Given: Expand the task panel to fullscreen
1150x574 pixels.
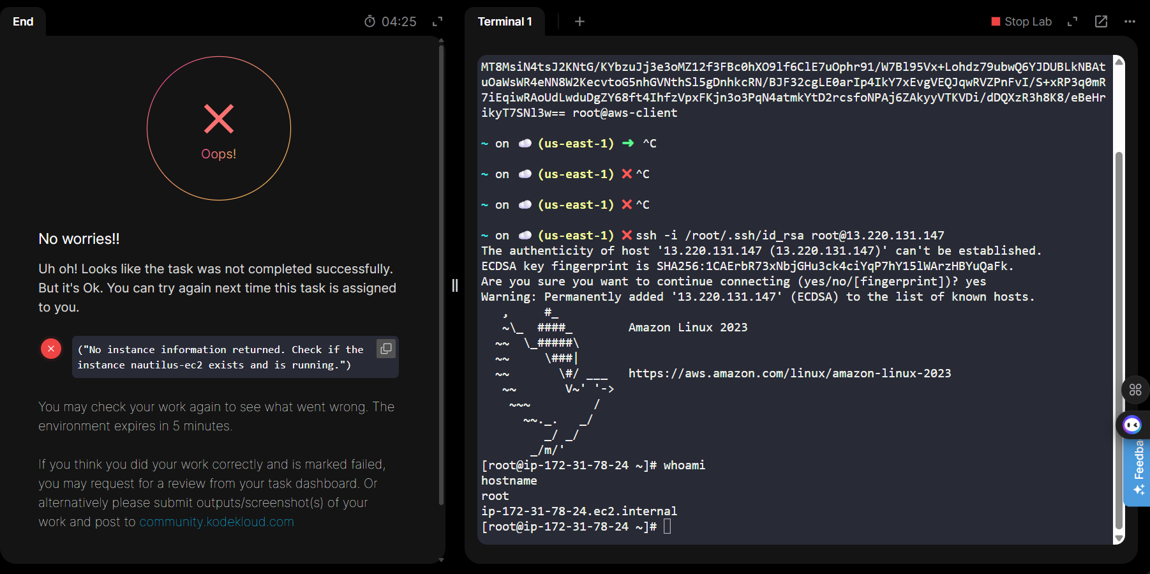Looking at the screenshot, I should tap(437, 22).
